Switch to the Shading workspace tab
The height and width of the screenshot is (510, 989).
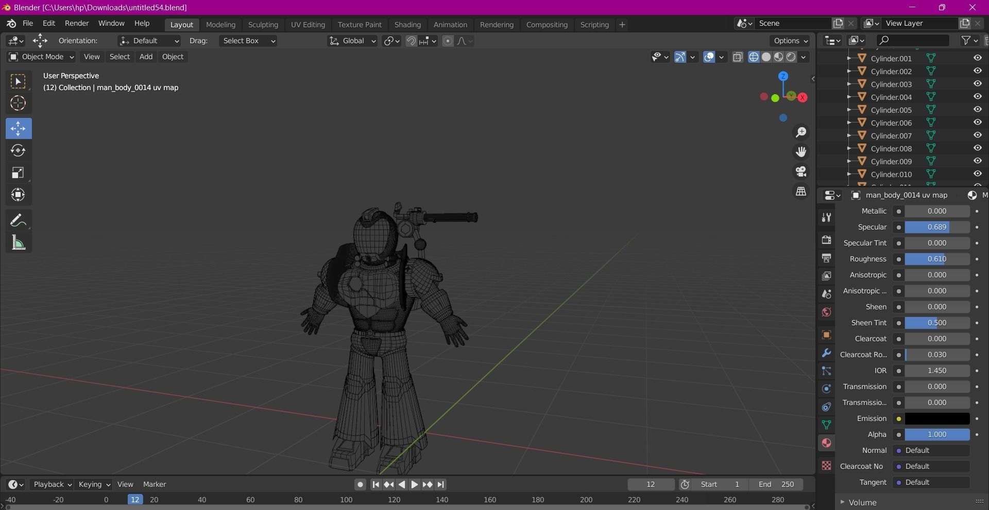[407, 25]
